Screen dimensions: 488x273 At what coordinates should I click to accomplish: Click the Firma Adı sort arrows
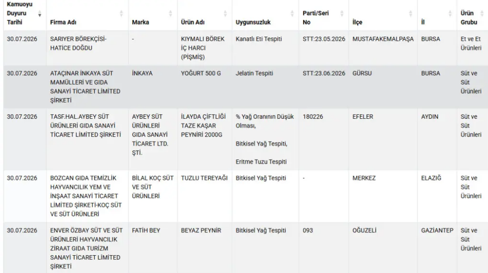tap(121, 14)
